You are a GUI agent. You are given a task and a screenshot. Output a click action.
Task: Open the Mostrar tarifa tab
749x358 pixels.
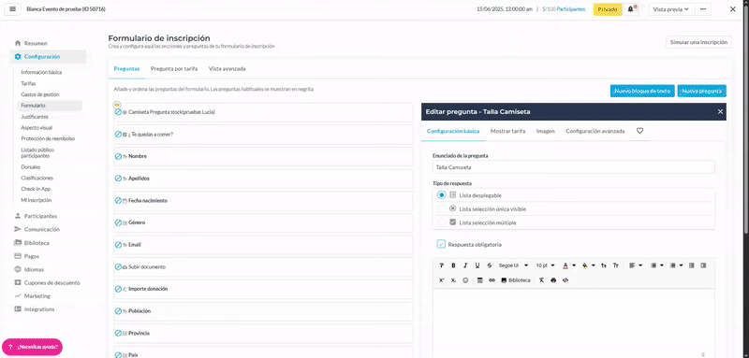tap(507, 131)
